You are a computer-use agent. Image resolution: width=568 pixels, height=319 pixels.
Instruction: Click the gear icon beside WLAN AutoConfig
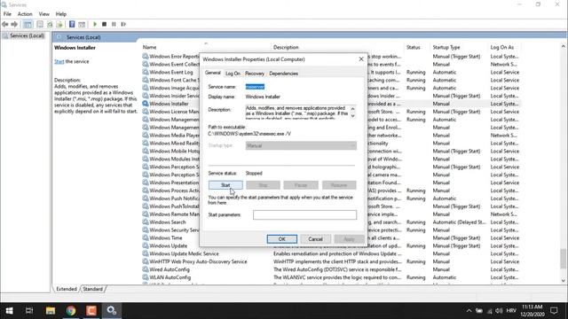click(146, 277)
